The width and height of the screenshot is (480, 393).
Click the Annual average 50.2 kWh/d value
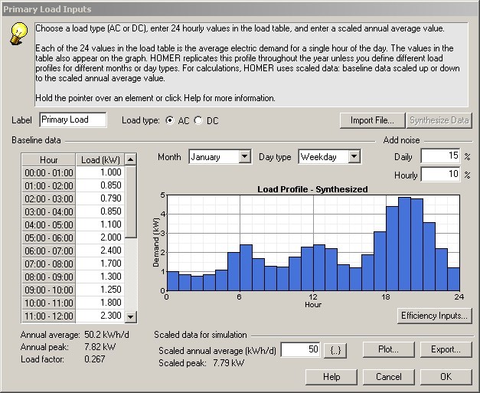click(106, 335)
